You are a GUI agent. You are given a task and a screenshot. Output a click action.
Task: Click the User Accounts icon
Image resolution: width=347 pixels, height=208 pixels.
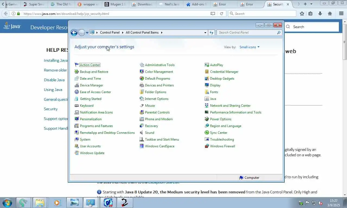click(77, 146)
